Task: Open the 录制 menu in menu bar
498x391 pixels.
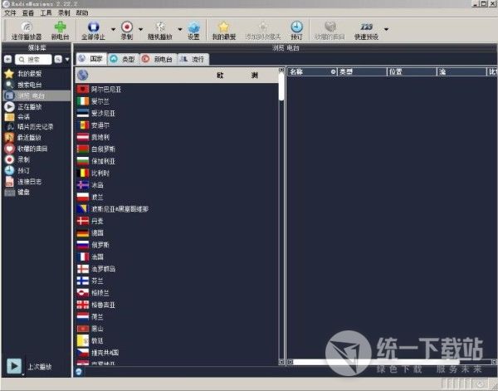Action: [64, 13]
